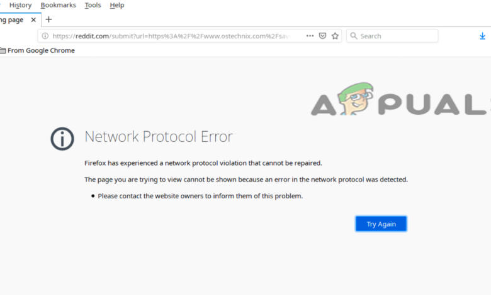Open the Bookmarks menu
This screenshot has width=491, height=295.
point(58,5)
